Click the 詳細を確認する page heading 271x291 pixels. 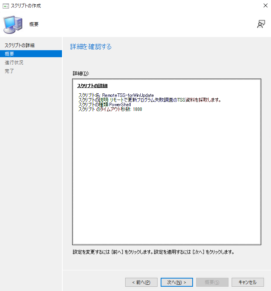click(x=91, y=47)
